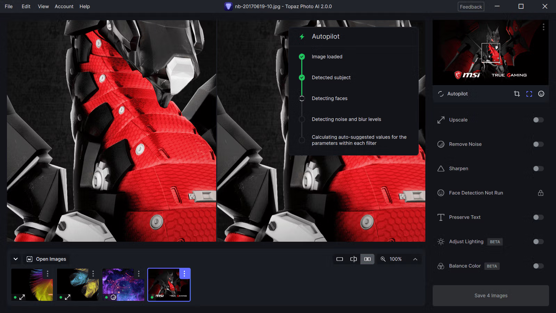
Task: Switch to single image view
Action: click(340, 259)
